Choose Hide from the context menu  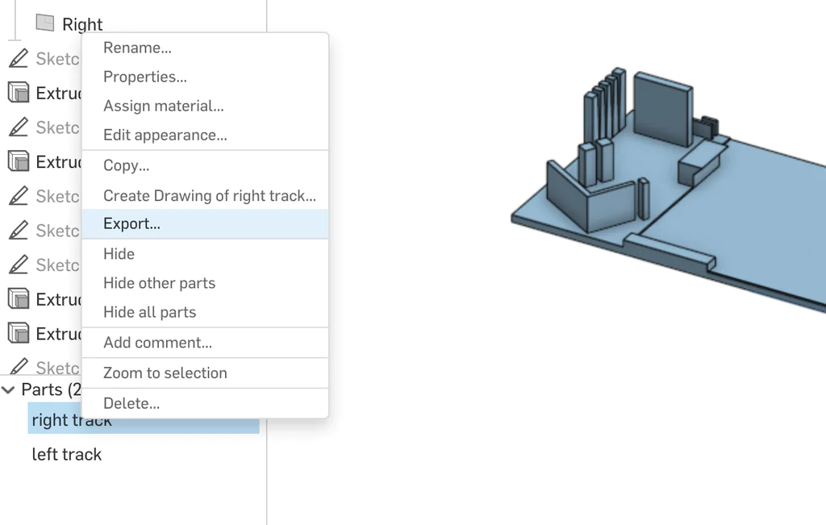point(205,254)
